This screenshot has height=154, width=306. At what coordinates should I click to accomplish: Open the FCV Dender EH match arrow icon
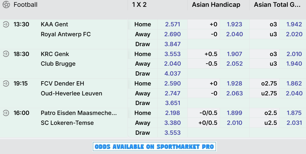[x=6, y=84]
